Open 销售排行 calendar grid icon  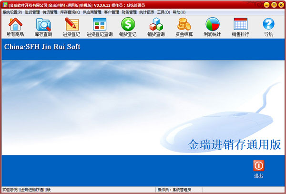(x=241, y=24)
